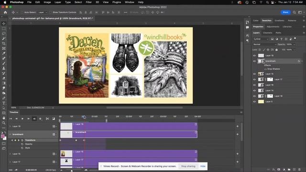
Task: Select the Eraser tool
Action: pyautogui.click(x=4, y=78)
